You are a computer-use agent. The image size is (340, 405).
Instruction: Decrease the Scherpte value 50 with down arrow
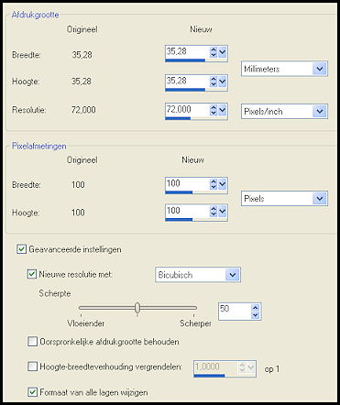coord(256,315)
